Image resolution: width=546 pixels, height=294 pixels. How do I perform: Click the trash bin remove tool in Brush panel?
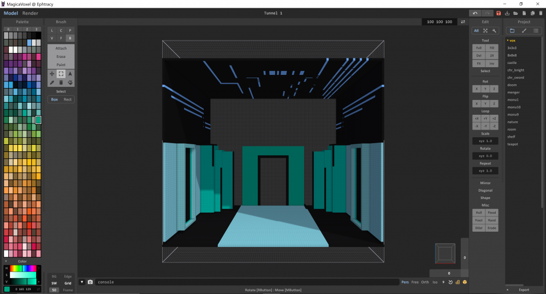pos(61,83)
